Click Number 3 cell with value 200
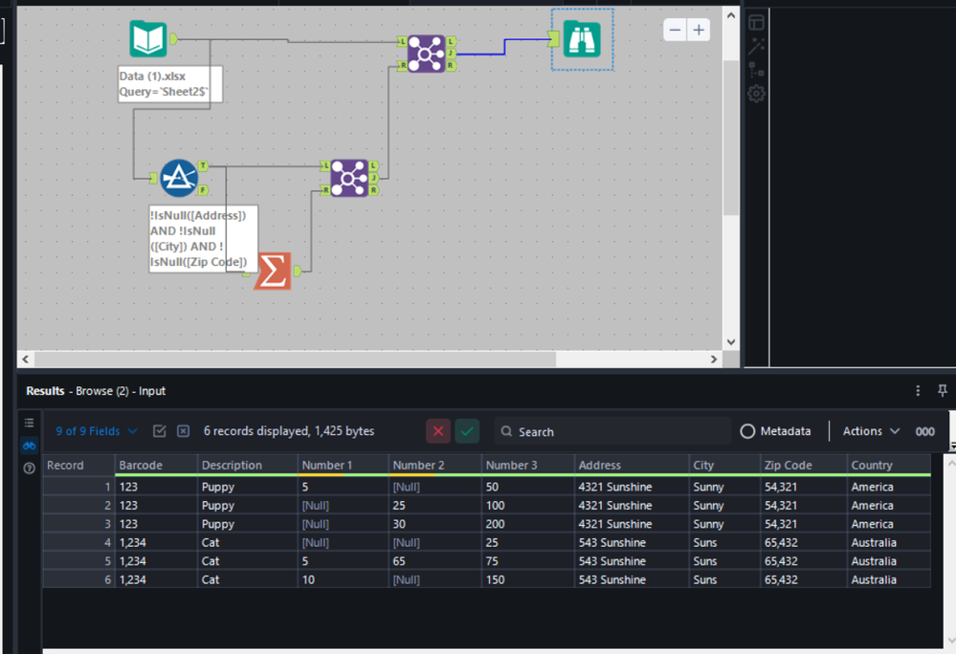This screenshot has height=654, width=956. click(528, 524)
